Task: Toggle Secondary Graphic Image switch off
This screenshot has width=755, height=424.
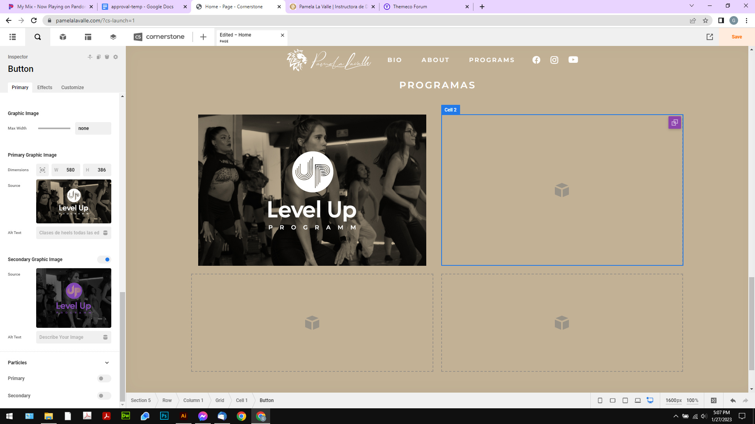Action: 104,260
